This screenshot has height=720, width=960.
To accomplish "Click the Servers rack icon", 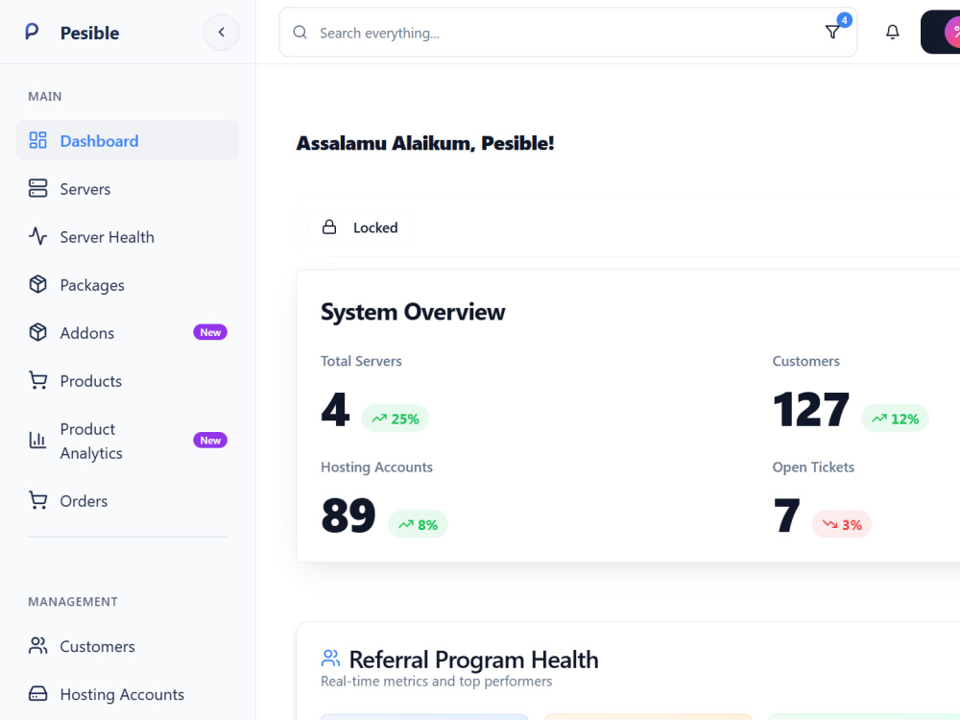I will (38, 188).
